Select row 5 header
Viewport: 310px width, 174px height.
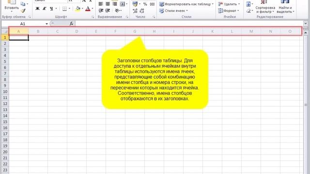point(5,61)
